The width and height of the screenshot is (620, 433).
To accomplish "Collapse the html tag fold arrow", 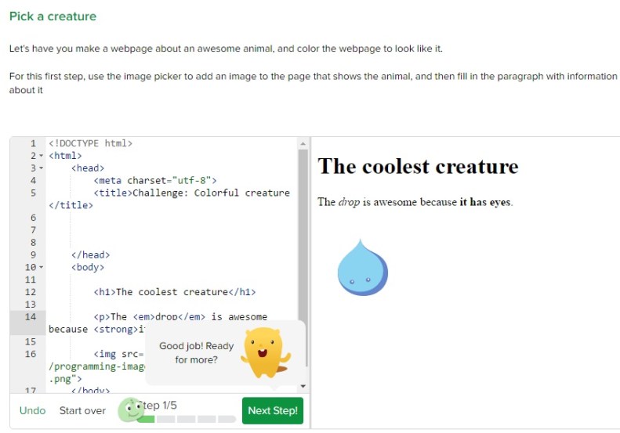I will [41, 156].
